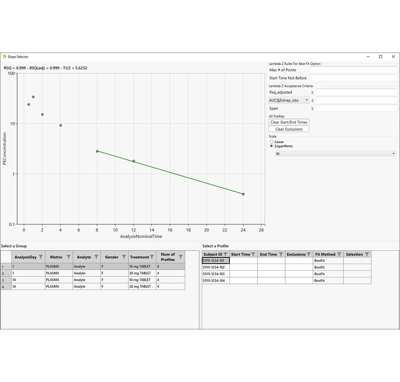This screenshot has height=382, width=400.
Task: Click Start Time cell for S1111-1234-102
Action: (243, 267)
